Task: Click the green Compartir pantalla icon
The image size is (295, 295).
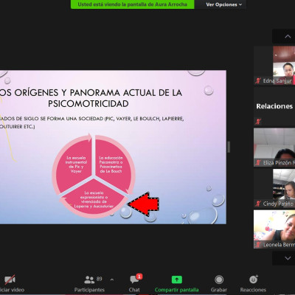Action: pyautogui.click(x=177, y=280)
